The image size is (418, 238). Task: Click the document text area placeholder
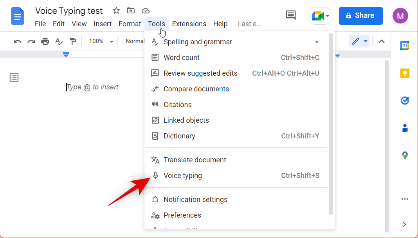click(93, 87)
